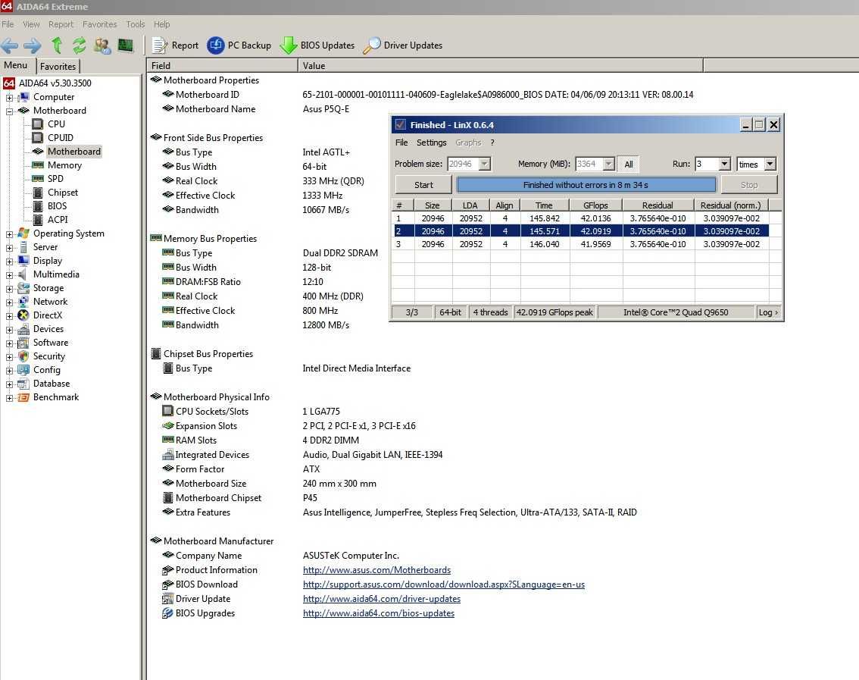Click the Field column header
The image size is (859, 680).
(223, 66)
